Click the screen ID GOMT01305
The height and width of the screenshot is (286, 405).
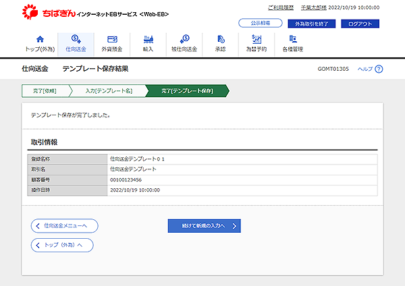(333, 69)
